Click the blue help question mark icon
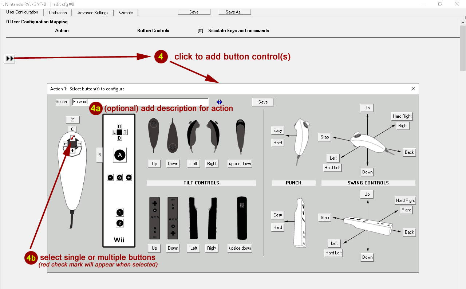This screenshot has width=466, height=289. [x=219, y=102]
